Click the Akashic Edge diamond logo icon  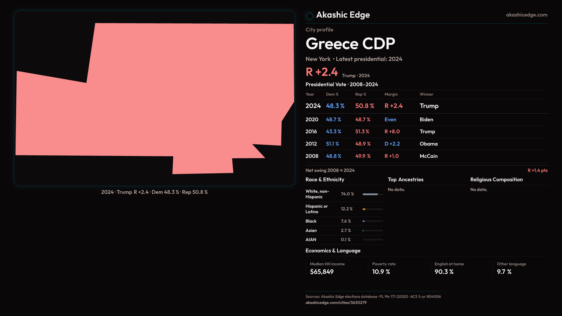[309, 16]
